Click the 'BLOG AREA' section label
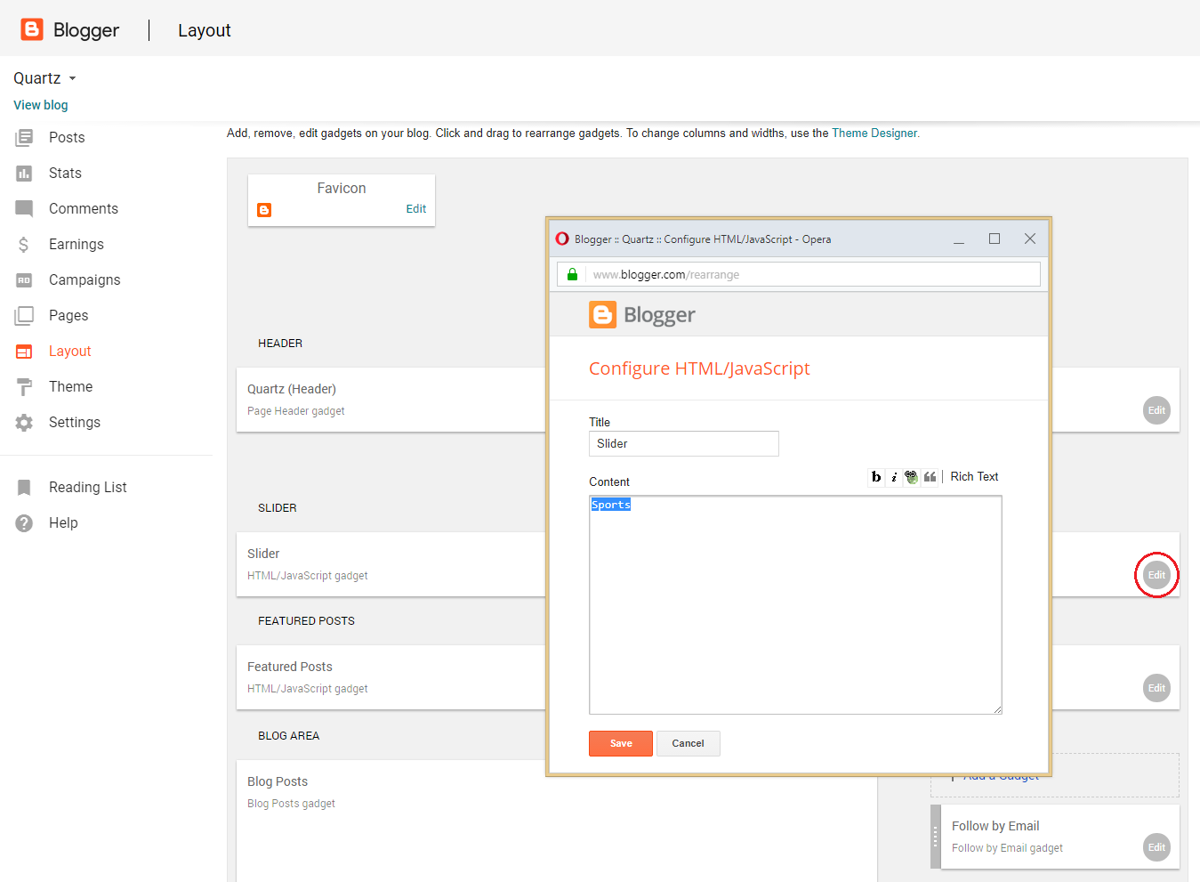Viewport: 1200px width, 882px height. tap(288, 736)
